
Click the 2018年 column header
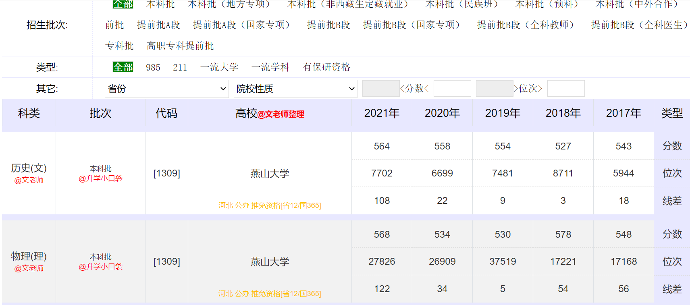tap(563, 113)
